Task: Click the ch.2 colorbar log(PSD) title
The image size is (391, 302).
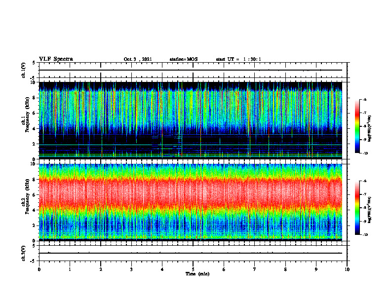Action: click(370, 210)
